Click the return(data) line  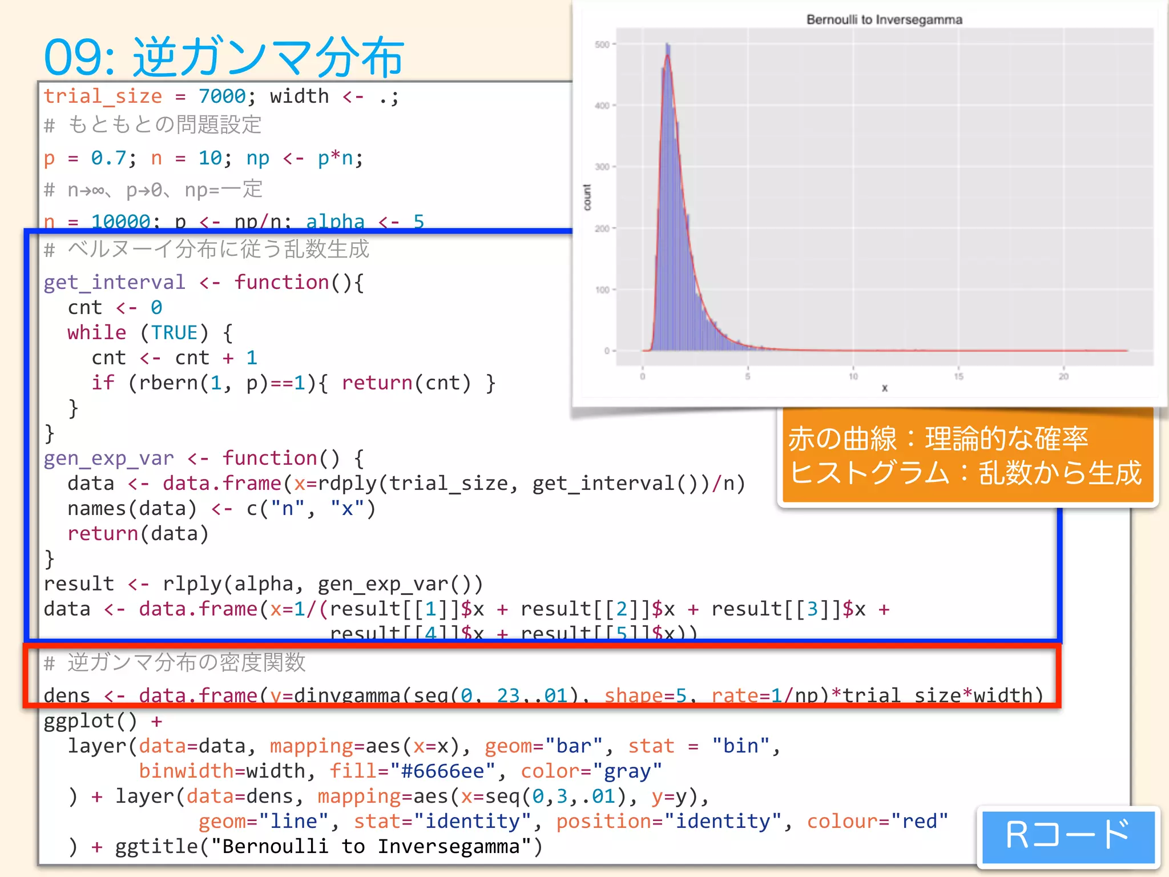point(138,533)
